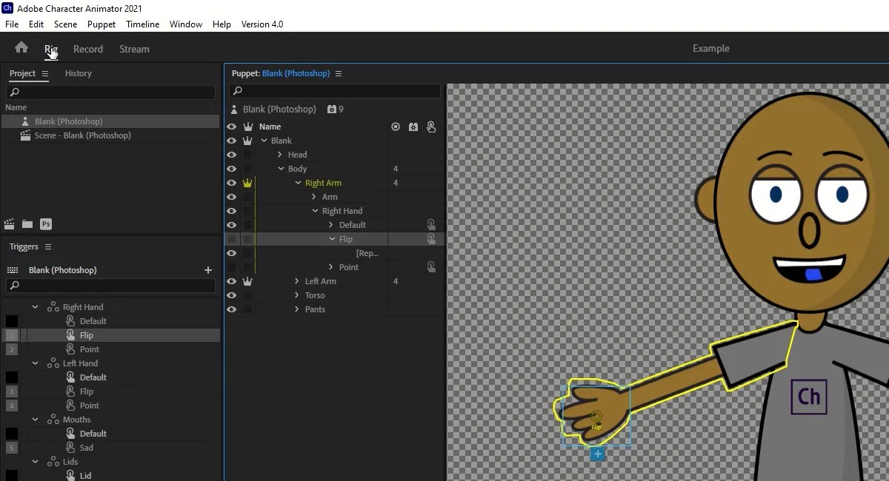The width and height of the screenshot is (889, 481).
Task: Collapse the Mouths trigger group
Action: click(34, 419)
